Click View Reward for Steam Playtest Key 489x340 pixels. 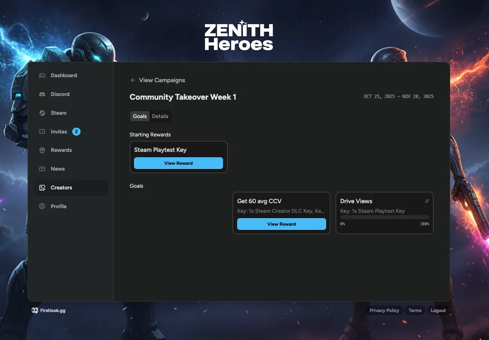[178, 163]
